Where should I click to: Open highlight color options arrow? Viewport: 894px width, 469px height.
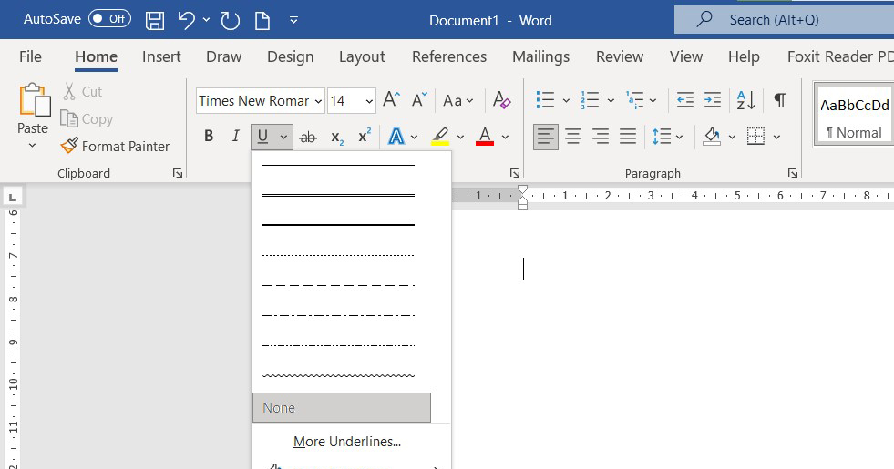click(460, 137)
